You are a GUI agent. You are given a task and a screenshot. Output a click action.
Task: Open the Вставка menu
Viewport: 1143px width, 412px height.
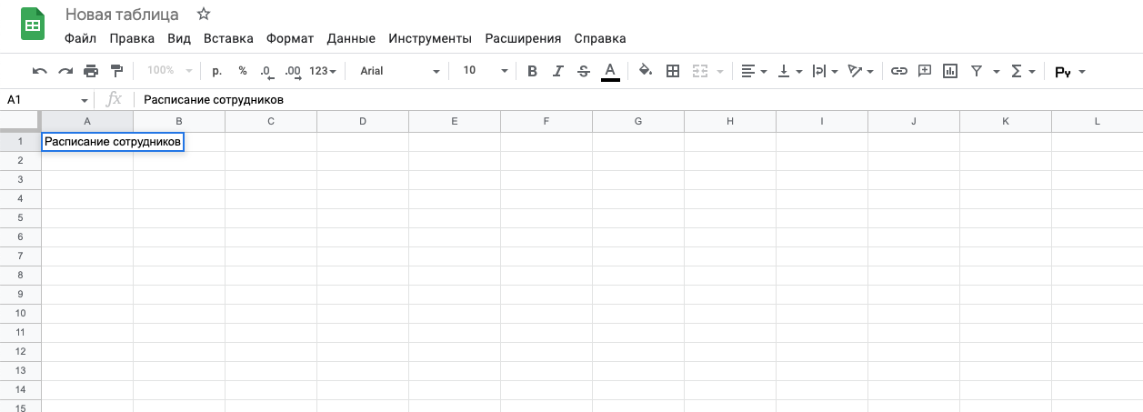pos(228,38)
